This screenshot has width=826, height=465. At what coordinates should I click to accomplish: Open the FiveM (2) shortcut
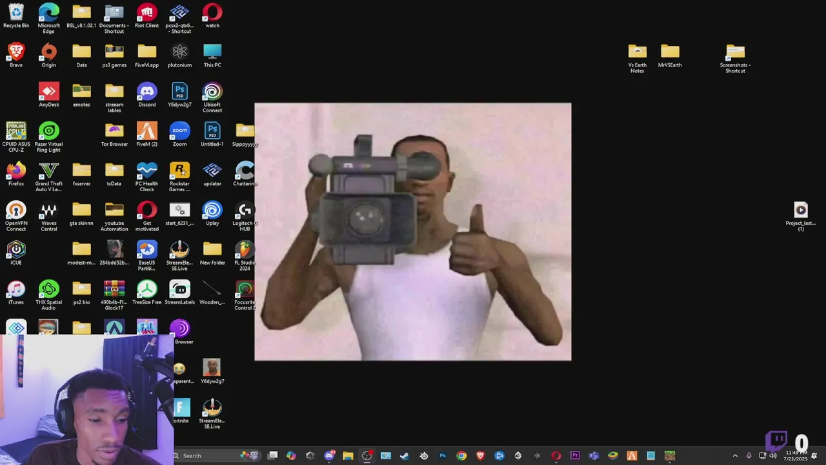pyautogui.click(x=146, y=134)
